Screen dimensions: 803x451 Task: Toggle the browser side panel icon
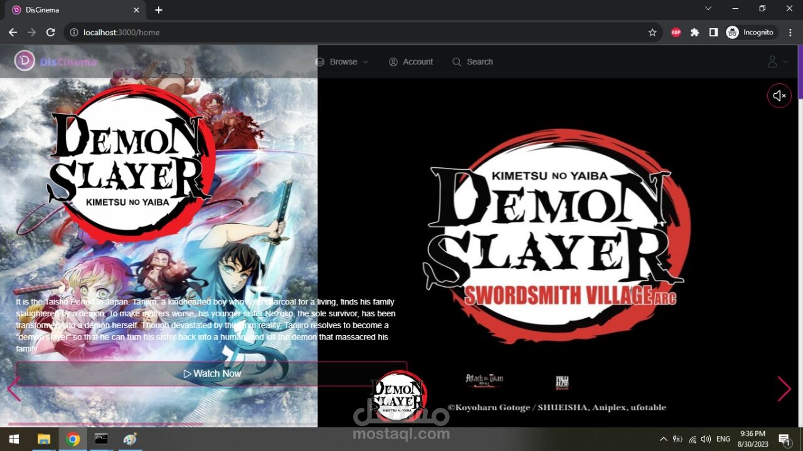tap(713, 32)
